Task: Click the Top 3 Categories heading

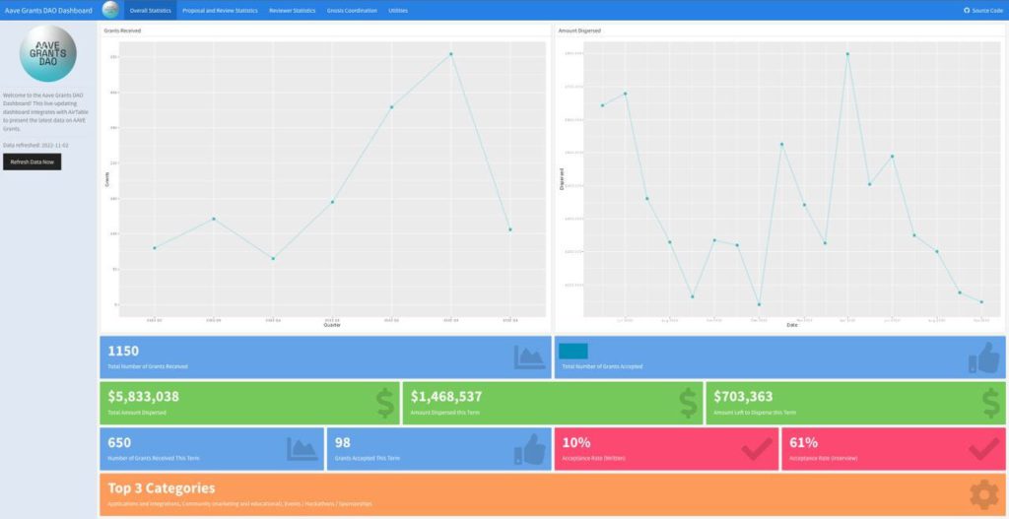Action: [x=162, y=488]
